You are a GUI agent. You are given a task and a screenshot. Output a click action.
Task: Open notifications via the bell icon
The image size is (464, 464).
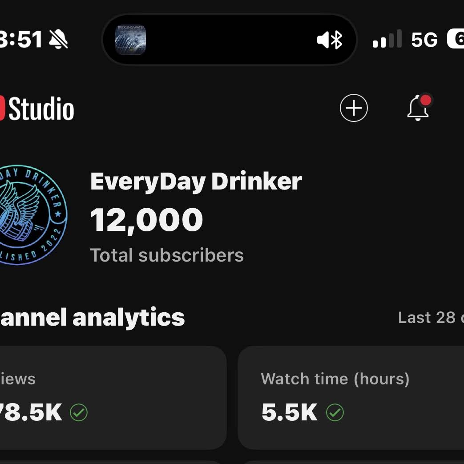(418, 108)
